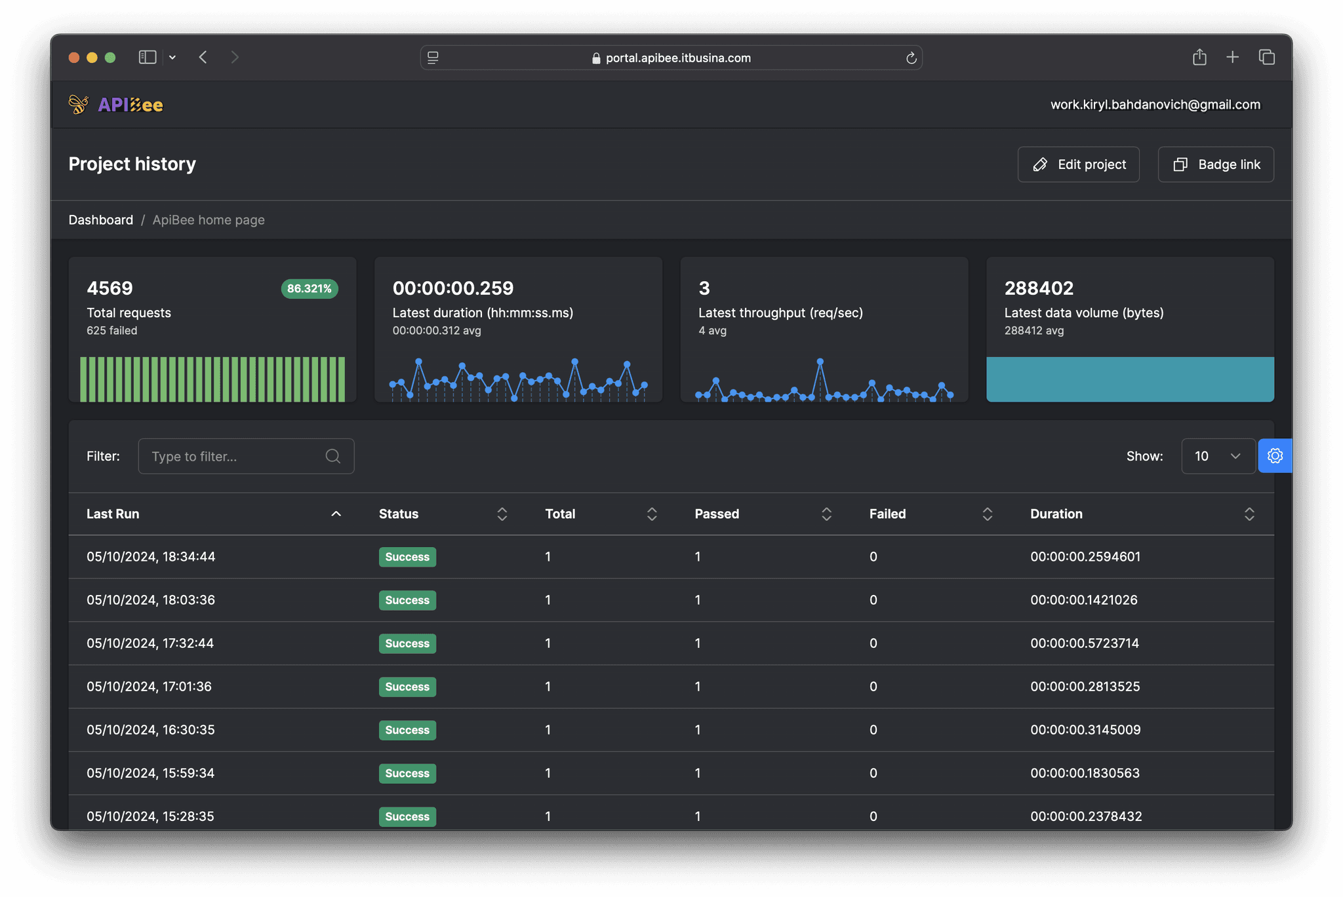Toggle the Safari sidebar icon

pos(147,58)
